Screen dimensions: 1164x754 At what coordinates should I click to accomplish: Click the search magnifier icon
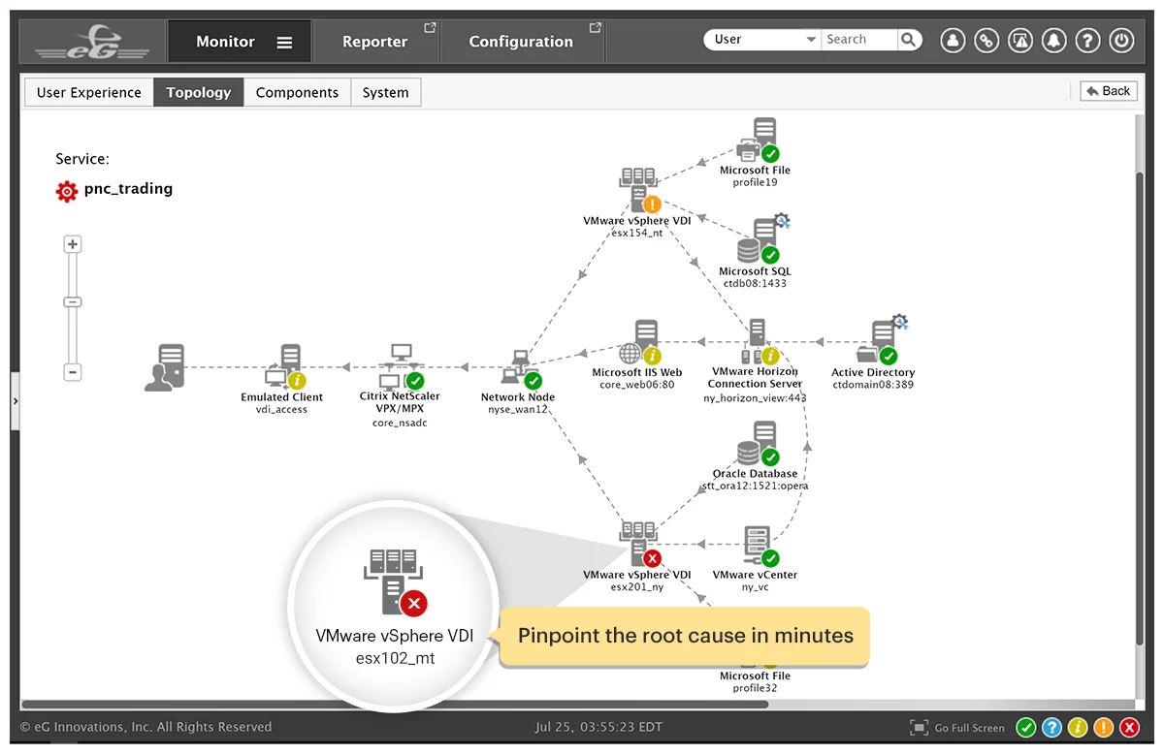[909, 40]
